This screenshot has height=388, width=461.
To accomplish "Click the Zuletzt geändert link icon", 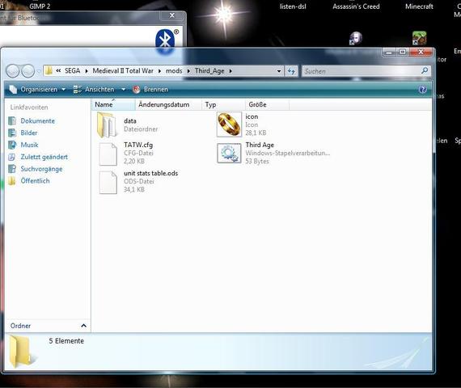I will pos(12,157).
